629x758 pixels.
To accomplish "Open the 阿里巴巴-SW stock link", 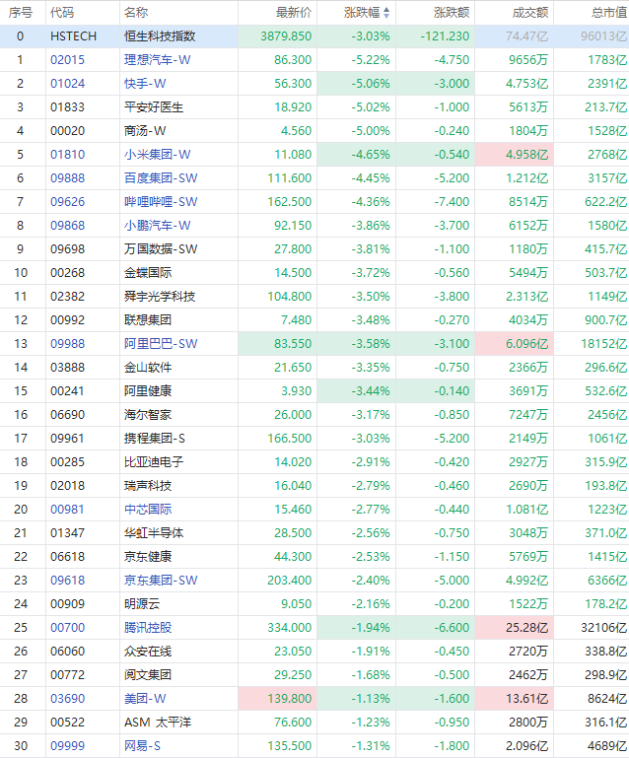I will coord(161,344).
